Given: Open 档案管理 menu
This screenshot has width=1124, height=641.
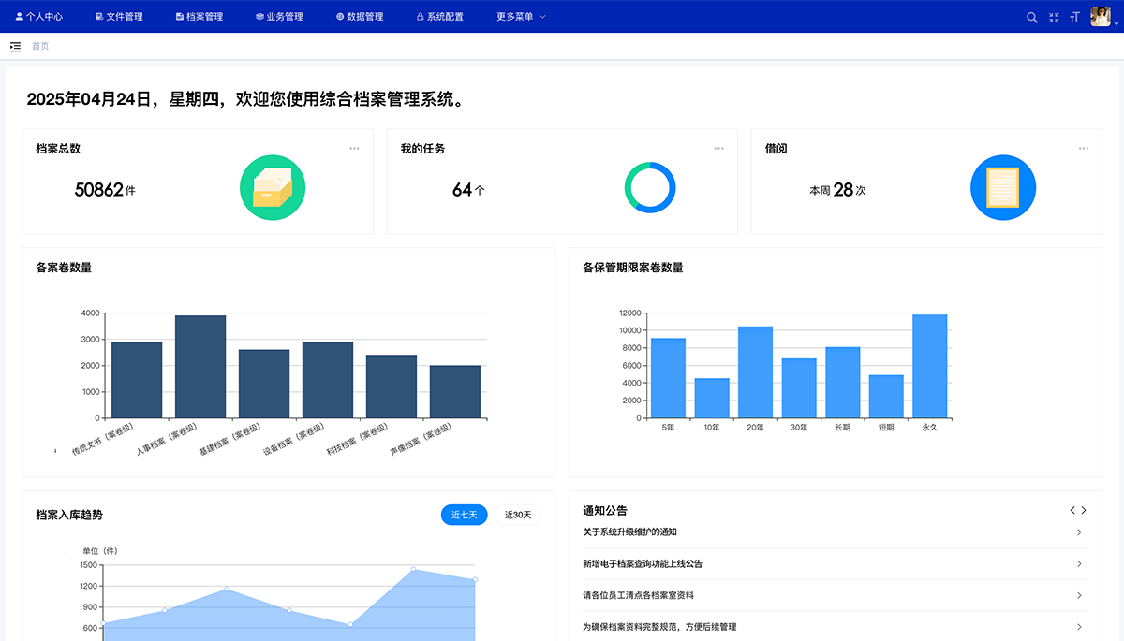Looking at the screenshot, I should click(x=199, y=17).
